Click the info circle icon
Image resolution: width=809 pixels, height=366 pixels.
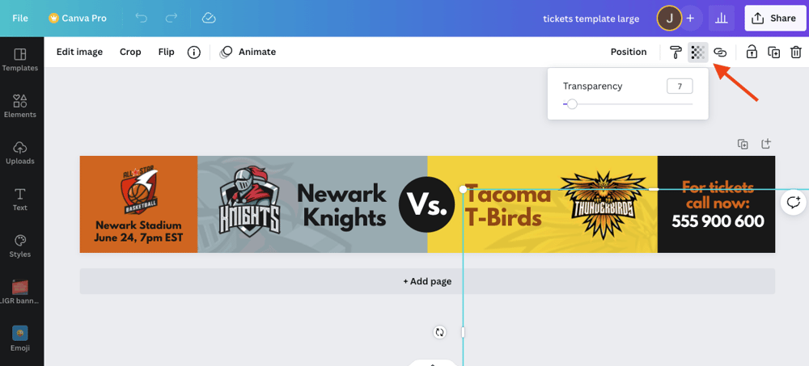click(193, 52)
